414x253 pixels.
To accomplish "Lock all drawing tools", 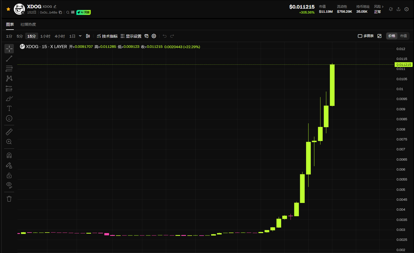I will (x=9, y=175).
